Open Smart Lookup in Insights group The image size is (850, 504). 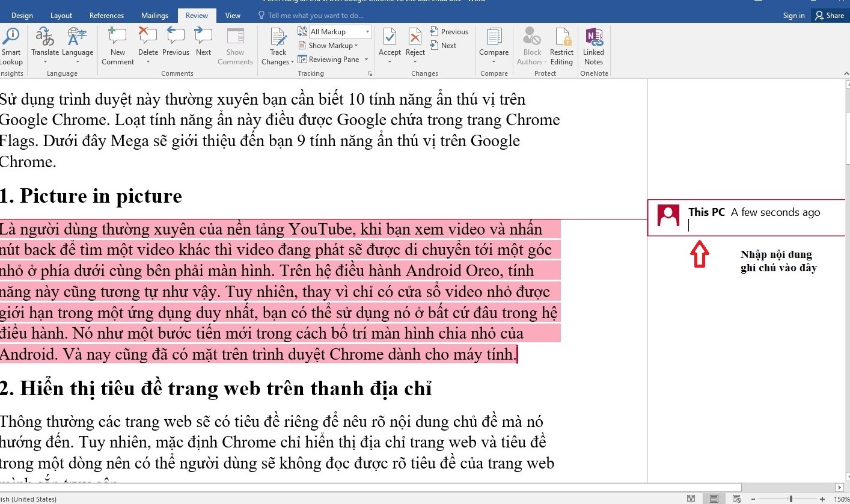pyautogui.click(x=11, y=46)
